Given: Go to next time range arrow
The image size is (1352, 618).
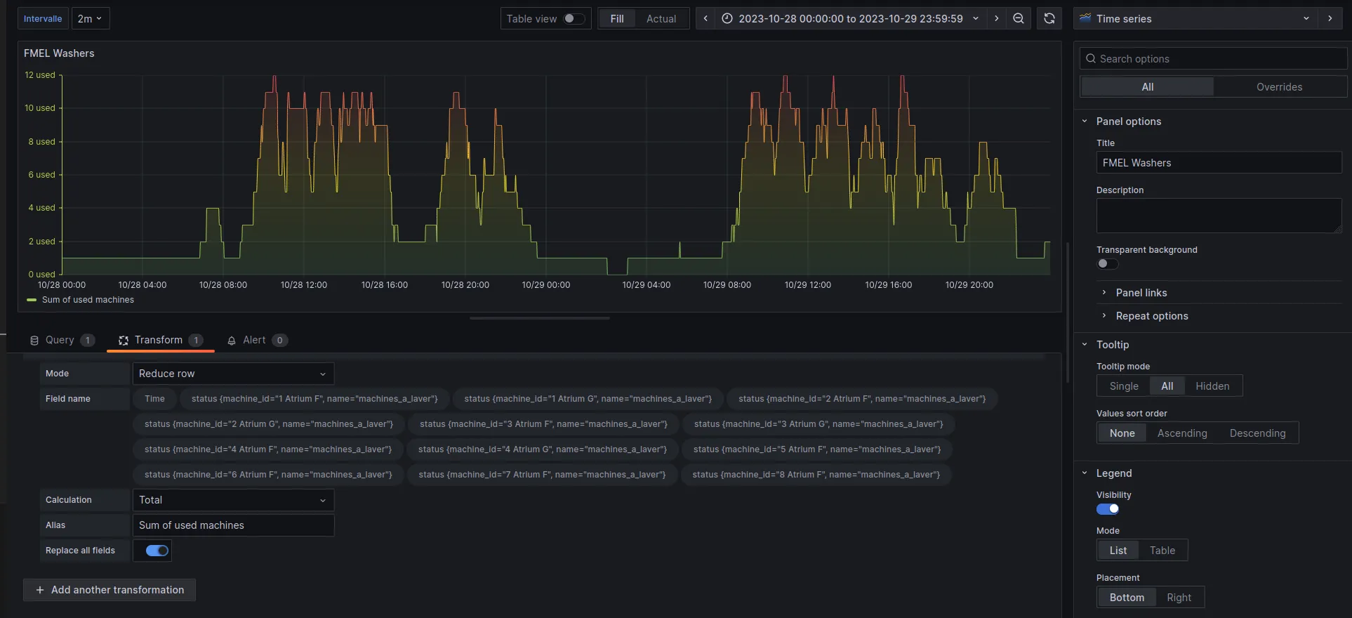Looking at the screenshot, I should 996,19.
